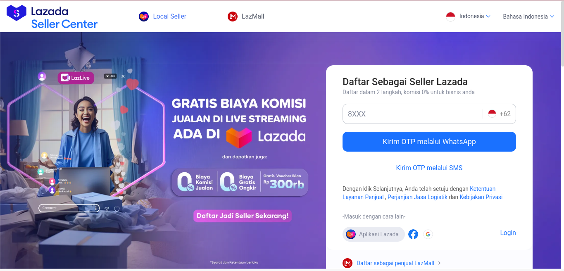
Task: Click the Indonesia flag icon in header
Action: pos(450,17)
